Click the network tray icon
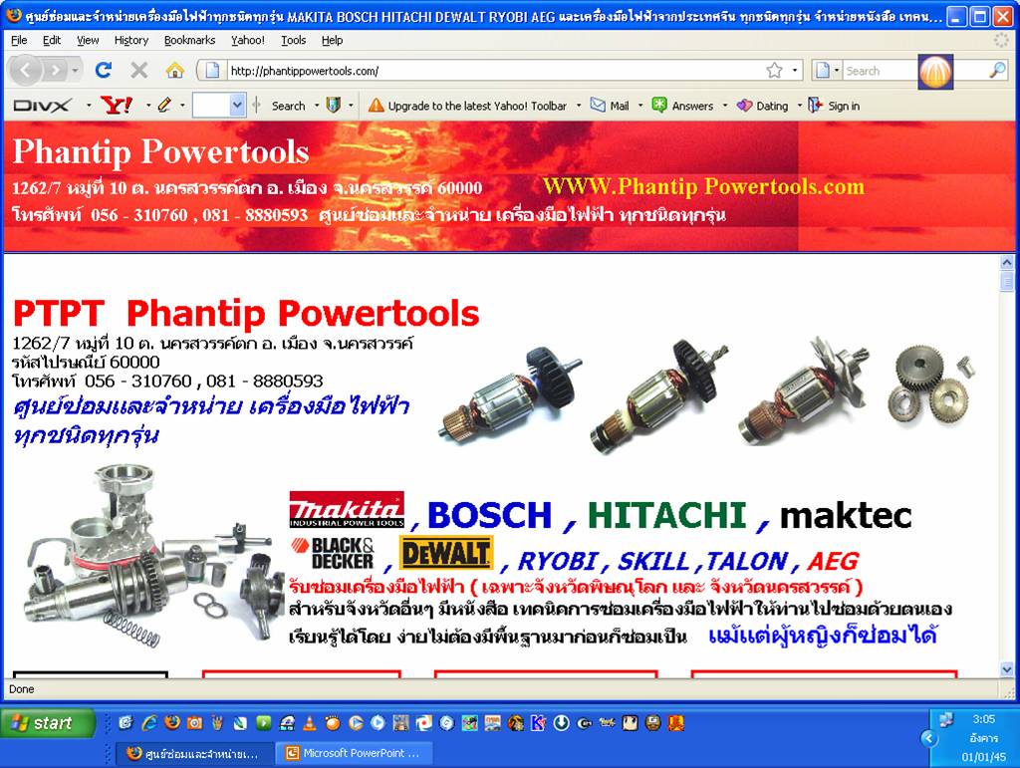The image size is (1020, 768). point(946,719)
